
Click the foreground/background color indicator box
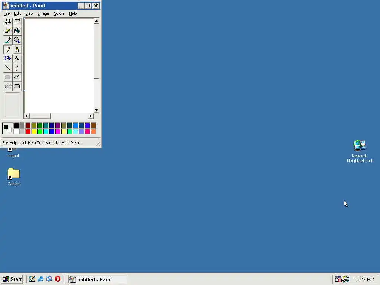point(7,128)
